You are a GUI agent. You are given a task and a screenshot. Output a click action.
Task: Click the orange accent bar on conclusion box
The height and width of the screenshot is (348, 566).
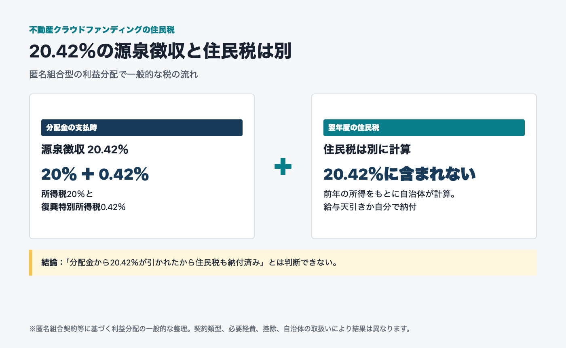31,263
